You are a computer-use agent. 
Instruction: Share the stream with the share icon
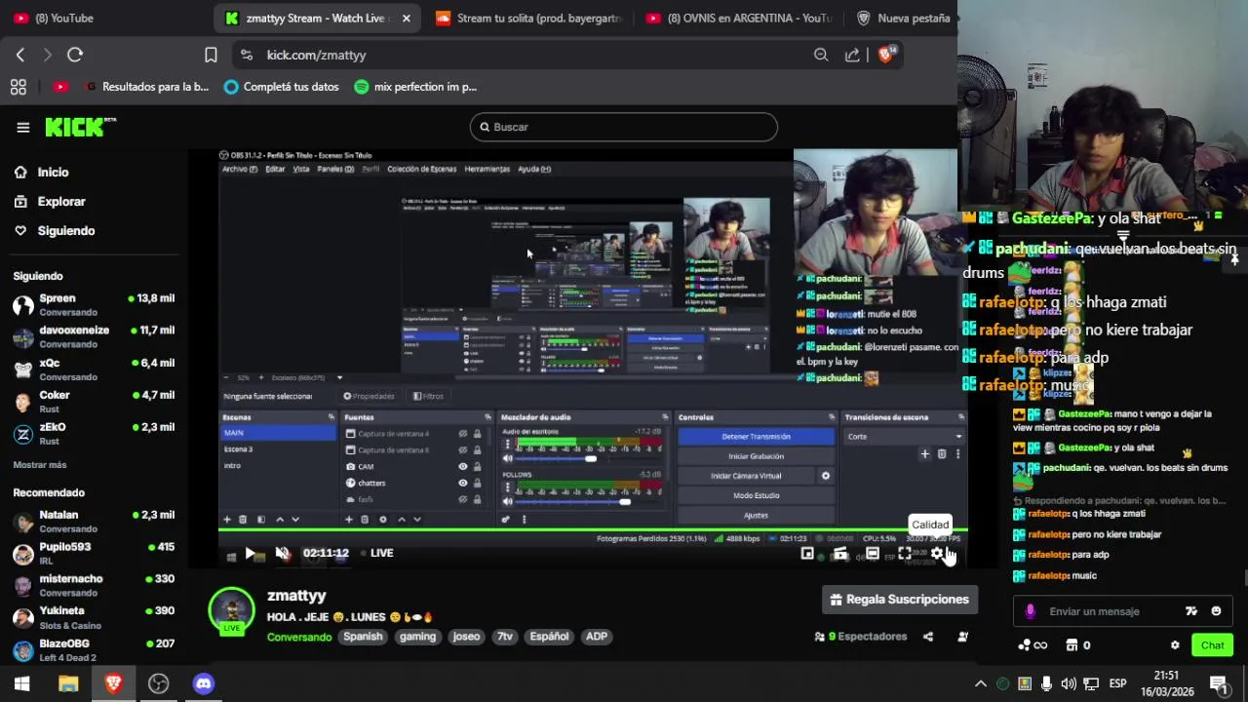[x=928, y=637]
